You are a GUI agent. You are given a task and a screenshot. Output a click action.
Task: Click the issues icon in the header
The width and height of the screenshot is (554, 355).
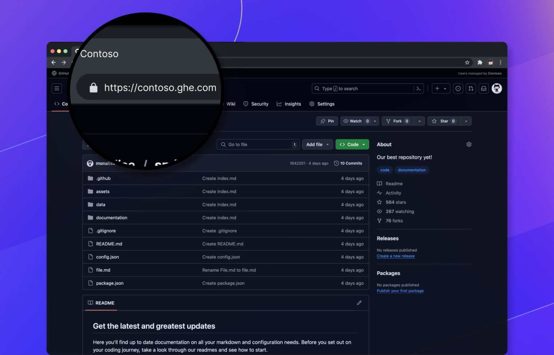point(458,88)
